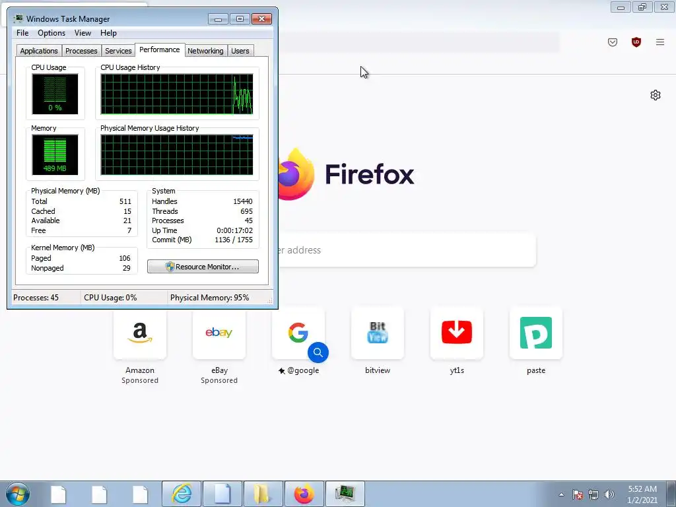Click the uBlock Origin shield icon
Image resolution: width=676 pixels, height=507 pixels.
click(636, 42)
